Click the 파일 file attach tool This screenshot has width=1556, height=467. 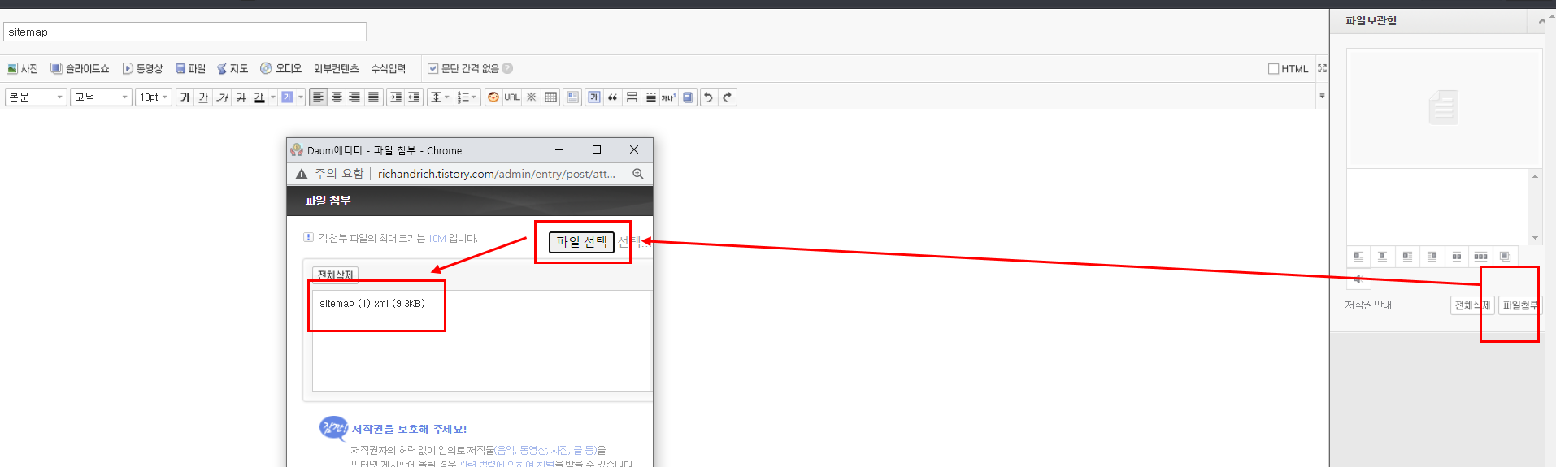pos(190,68)
